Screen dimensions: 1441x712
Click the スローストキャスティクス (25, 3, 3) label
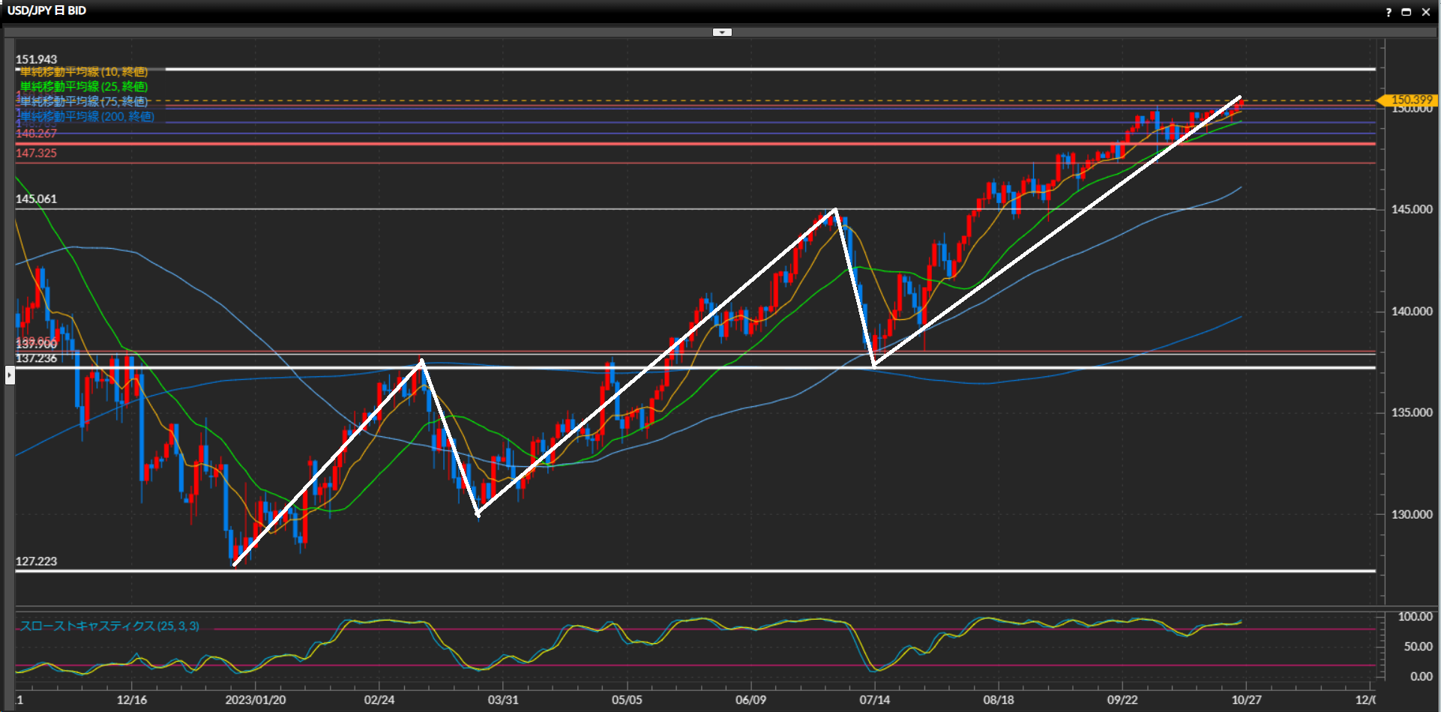(109, 626)
